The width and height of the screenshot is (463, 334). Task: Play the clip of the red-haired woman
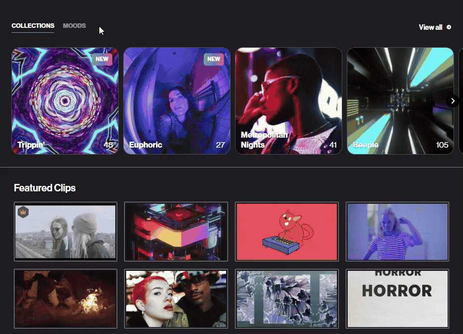pyautogui.click(x=176, y=299)
